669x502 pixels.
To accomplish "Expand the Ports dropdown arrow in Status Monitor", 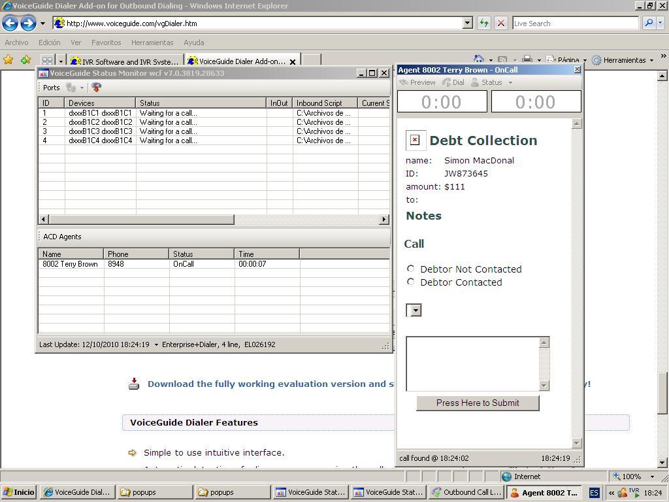I will click(82, 88).
